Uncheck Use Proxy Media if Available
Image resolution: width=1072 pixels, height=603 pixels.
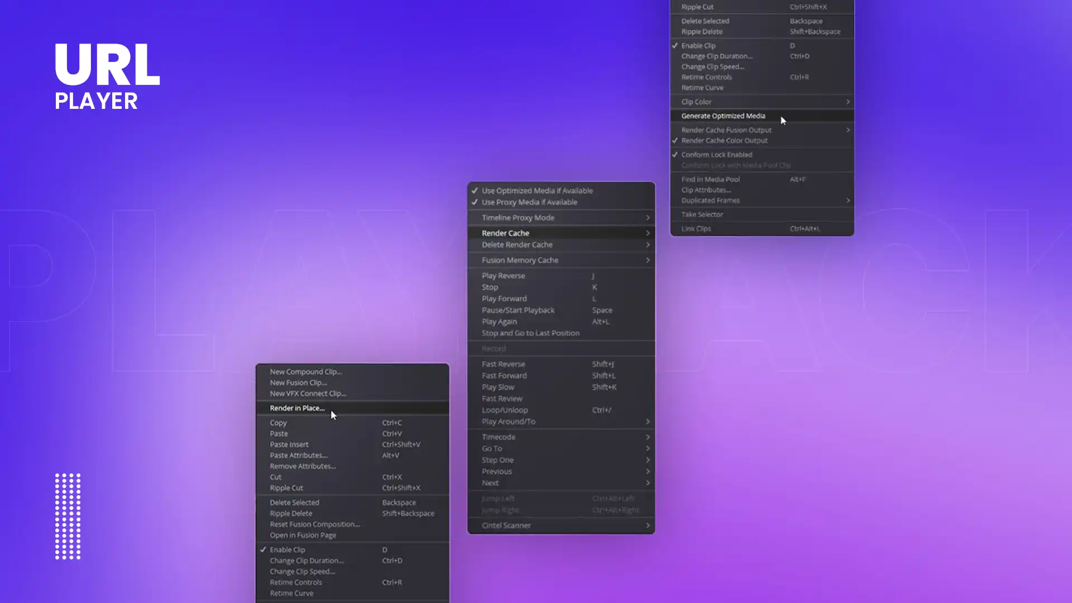[528, 202]
